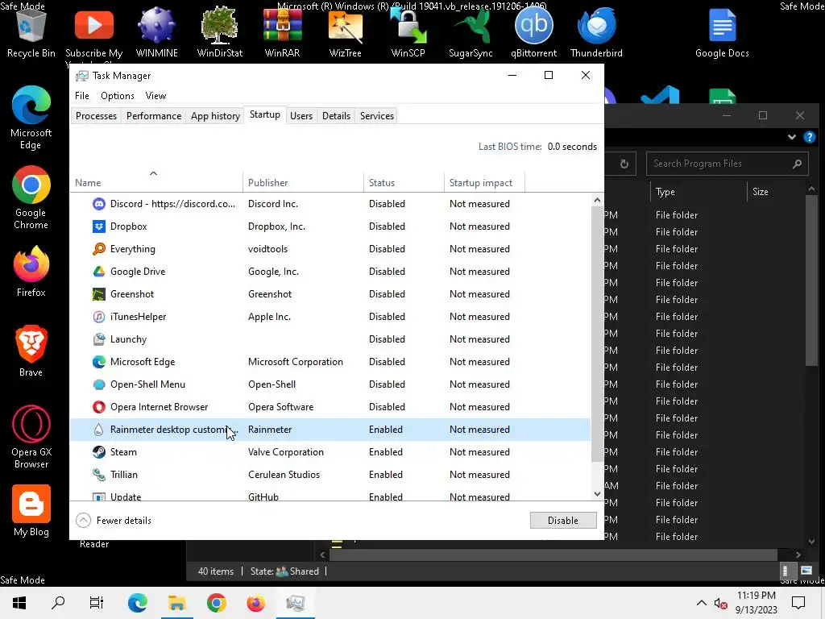Open the Recycle Bin desktop icon

click(x=31, y=31)
